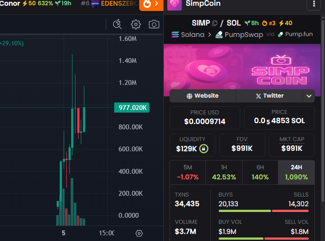Click the 977.020K current price label
Image resolution: width=325 pixels, height=241 pixels.
coord(132,107)
